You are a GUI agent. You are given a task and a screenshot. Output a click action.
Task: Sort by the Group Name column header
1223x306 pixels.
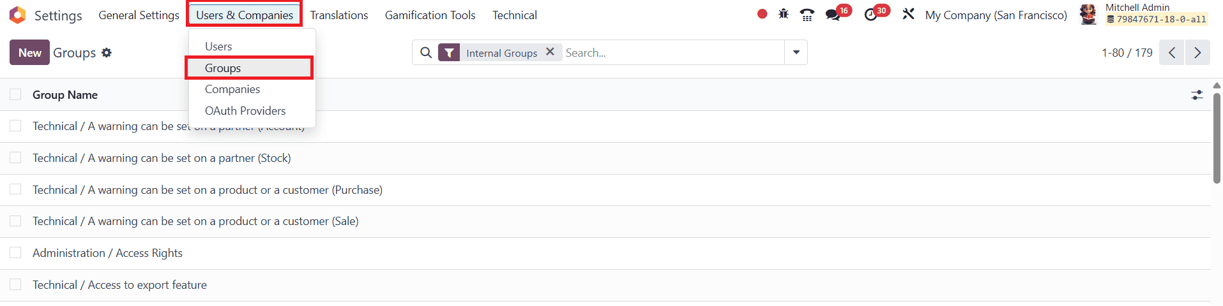pyautogui.click(x=65, y=95)
